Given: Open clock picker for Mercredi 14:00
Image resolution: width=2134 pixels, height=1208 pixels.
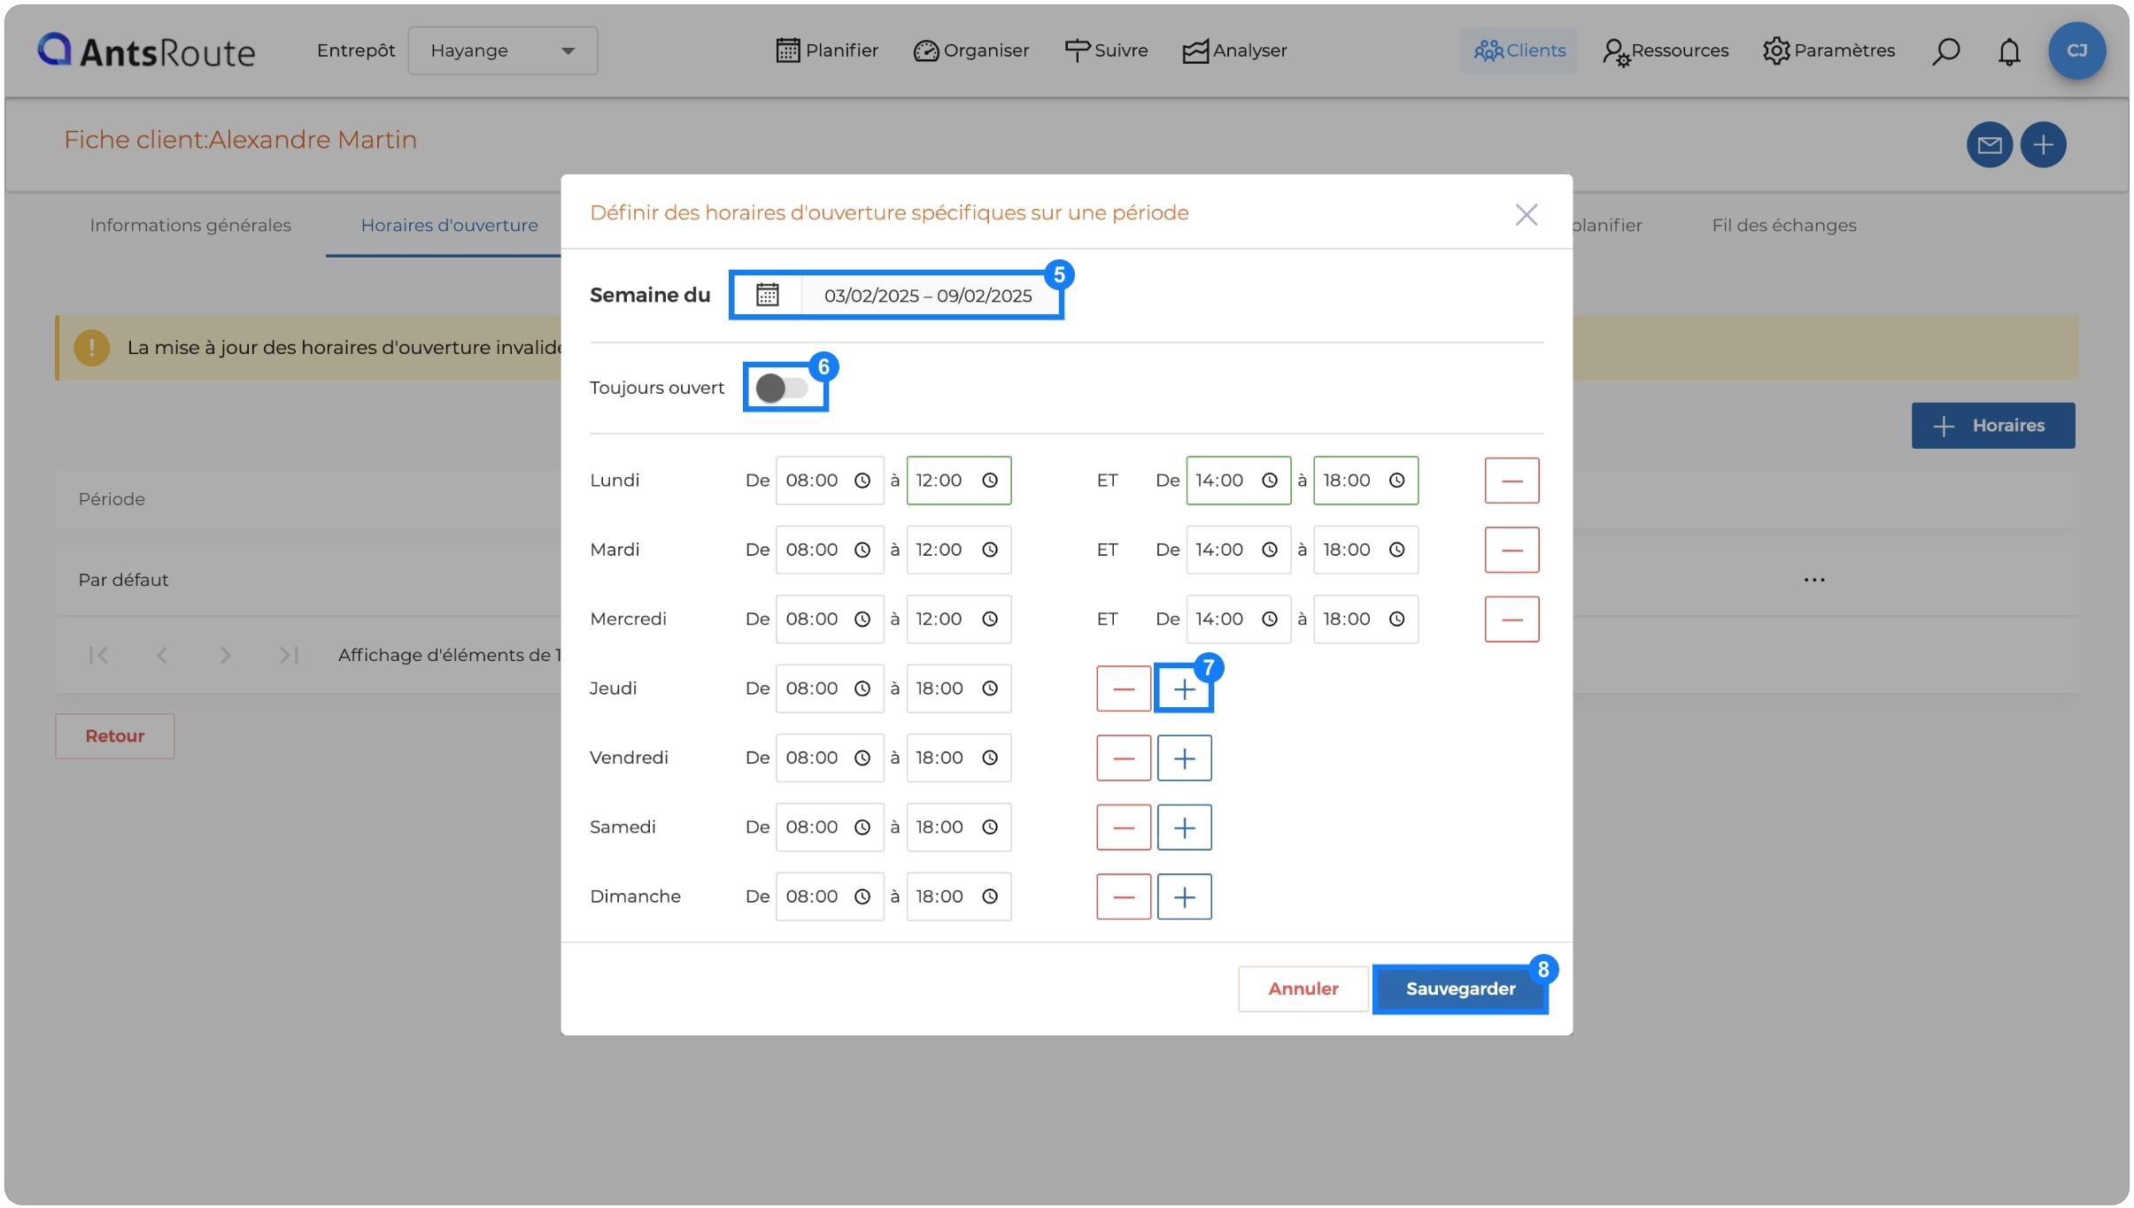Looking at the screenshot, I should tap(1269, 619).
